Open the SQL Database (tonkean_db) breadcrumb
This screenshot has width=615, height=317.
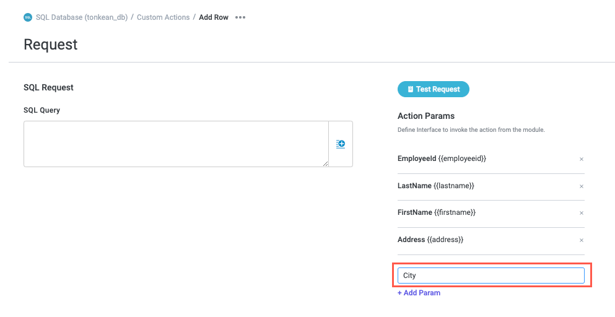coord(82,17)
